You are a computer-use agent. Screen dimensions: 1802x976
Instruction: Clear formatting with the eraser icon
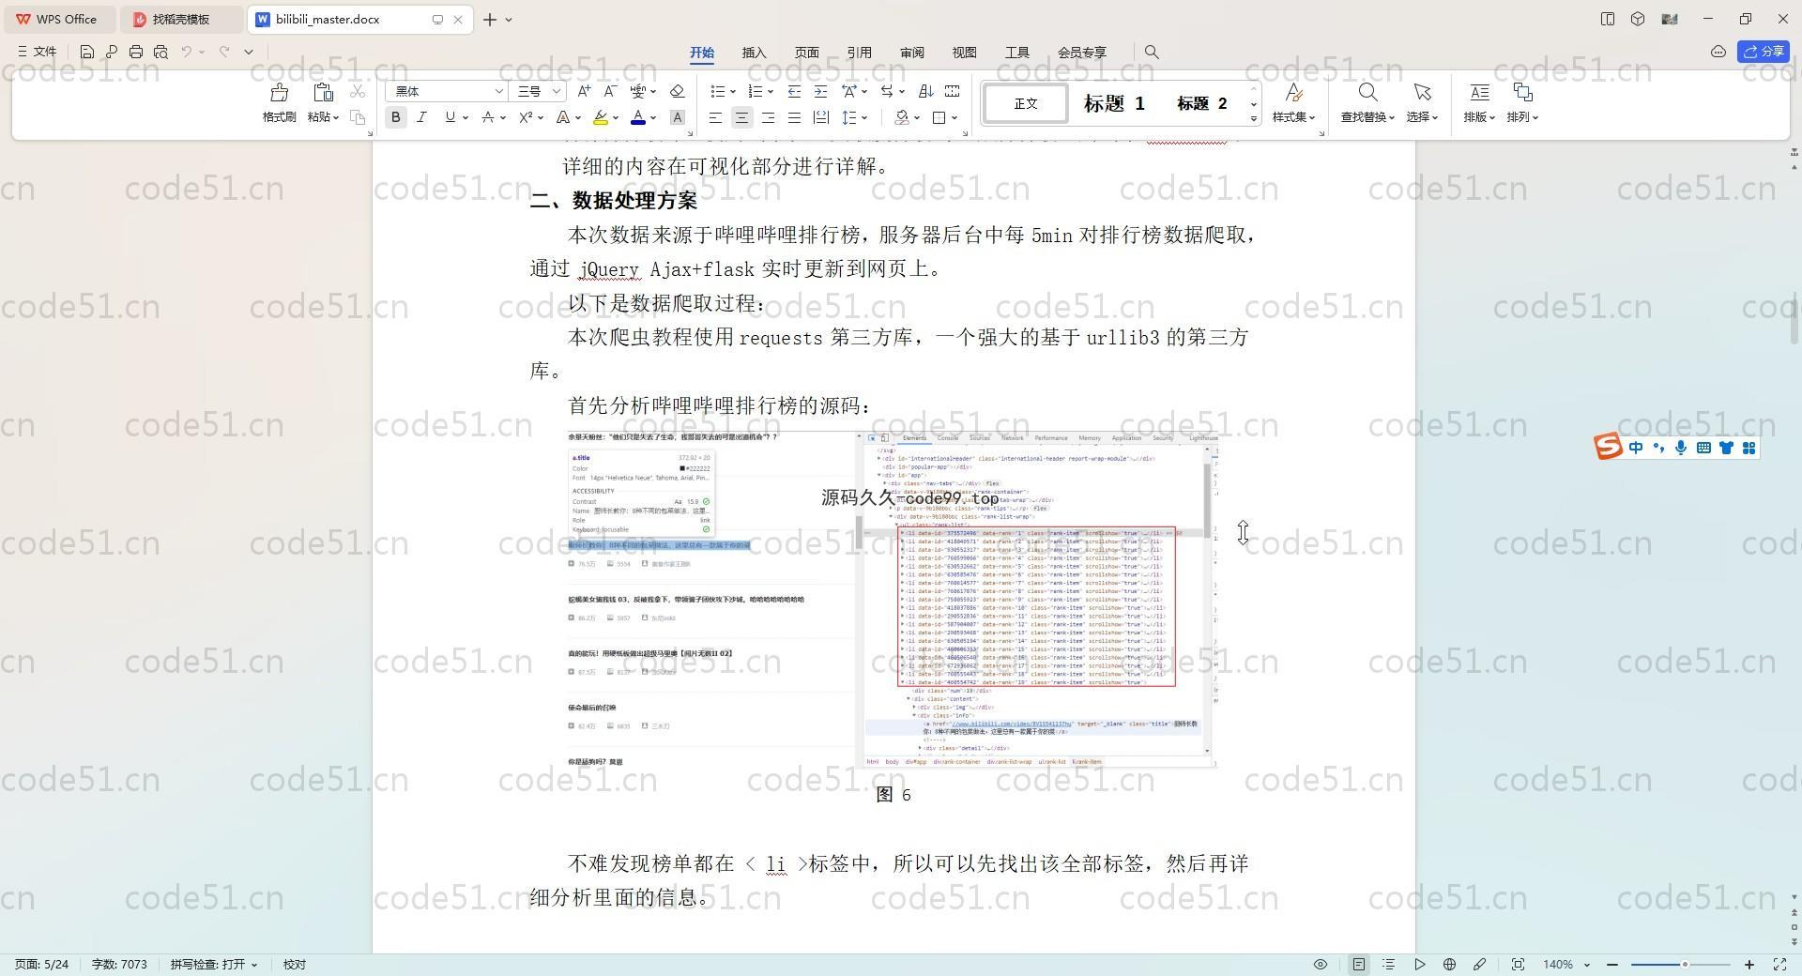[x=677, y=91]
